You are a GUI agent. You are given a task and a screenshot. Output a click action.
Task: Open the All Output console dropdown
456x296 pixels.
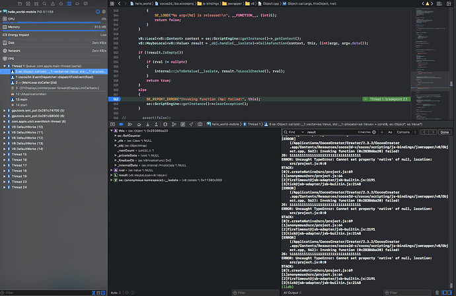(293, 293)
